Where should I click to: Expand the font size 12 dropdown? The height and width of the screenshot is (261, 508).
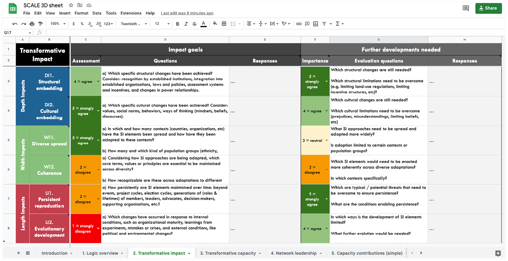[162, 24]
